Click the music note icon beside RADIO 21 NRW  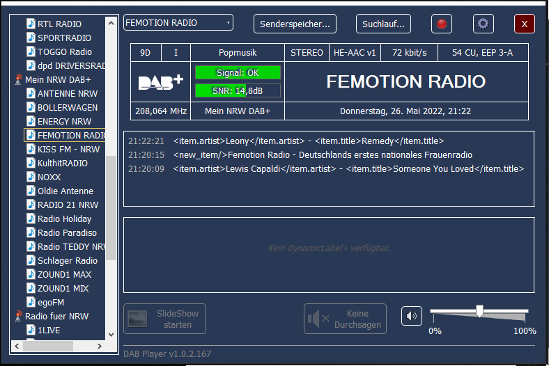[31, 205]
